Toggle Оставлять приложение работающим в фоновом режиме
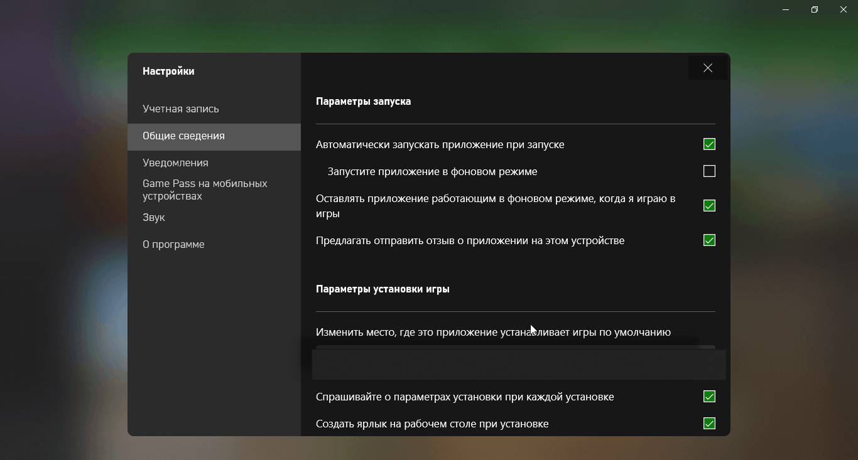Image resolution: width=858 pixels, height=460 pixels. [x=709, y=206]
